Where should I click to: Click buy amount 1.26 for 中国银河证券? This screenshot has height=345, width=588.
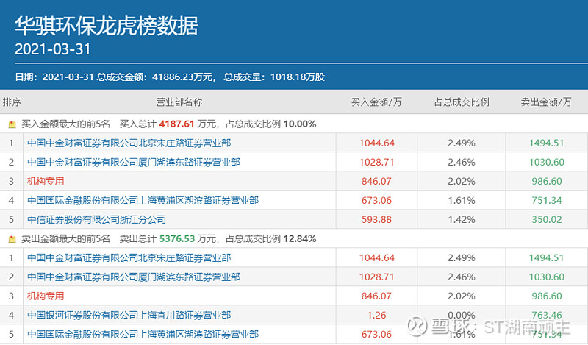[376, 316]
